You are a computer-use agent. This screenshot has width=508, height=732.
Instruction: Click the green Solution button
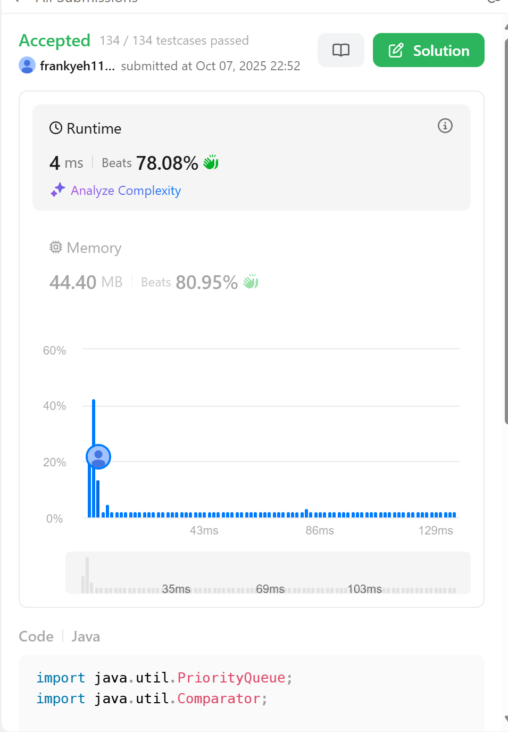click(x=428, y=50)
